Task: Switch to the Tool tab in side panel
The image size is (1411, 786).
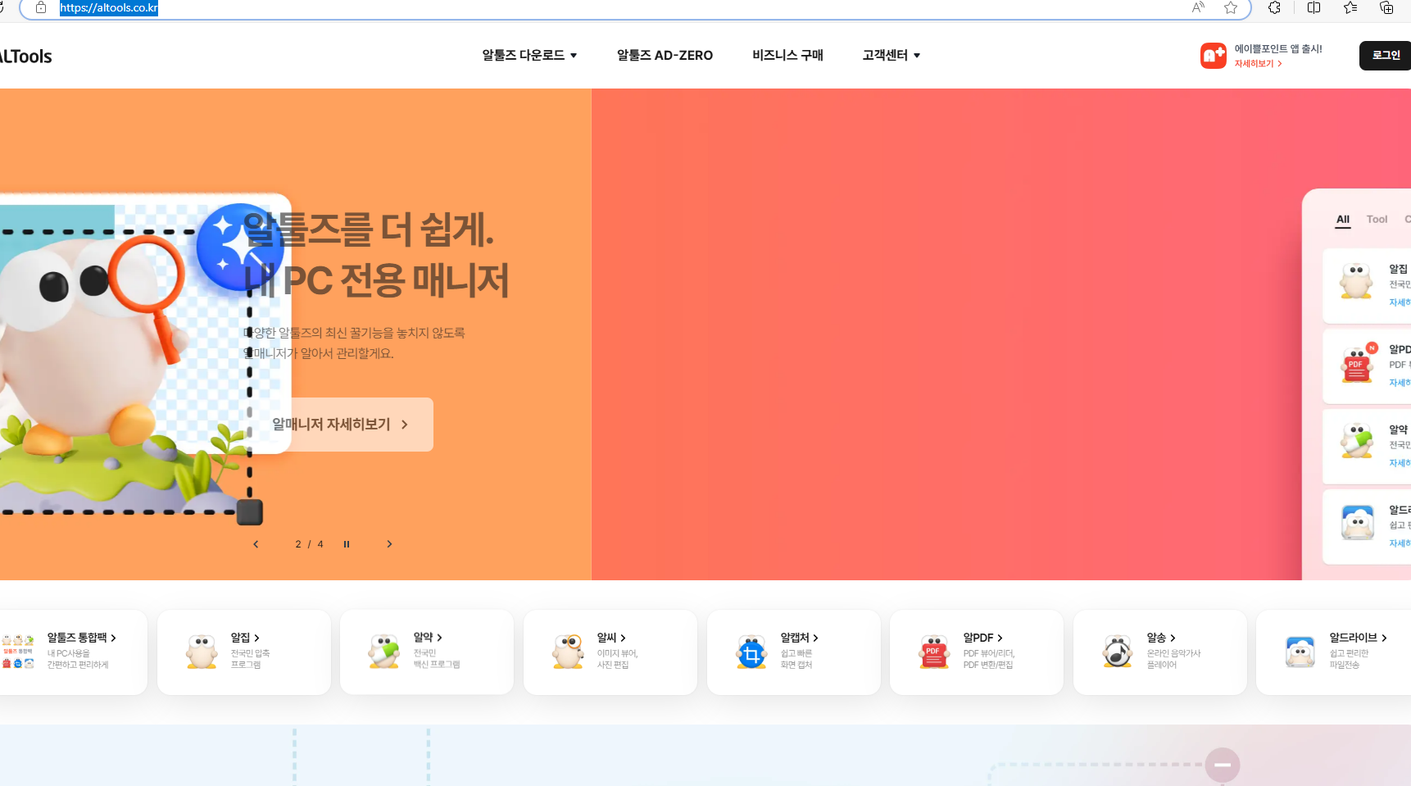Action: coord(1377,220)
